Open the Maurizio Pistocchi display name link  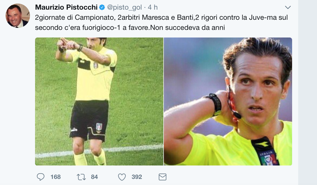66,8
